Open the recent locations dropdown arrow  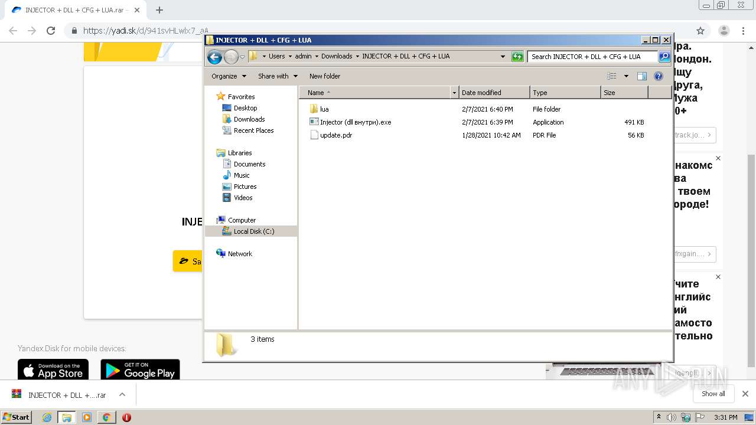pos(242,57)
